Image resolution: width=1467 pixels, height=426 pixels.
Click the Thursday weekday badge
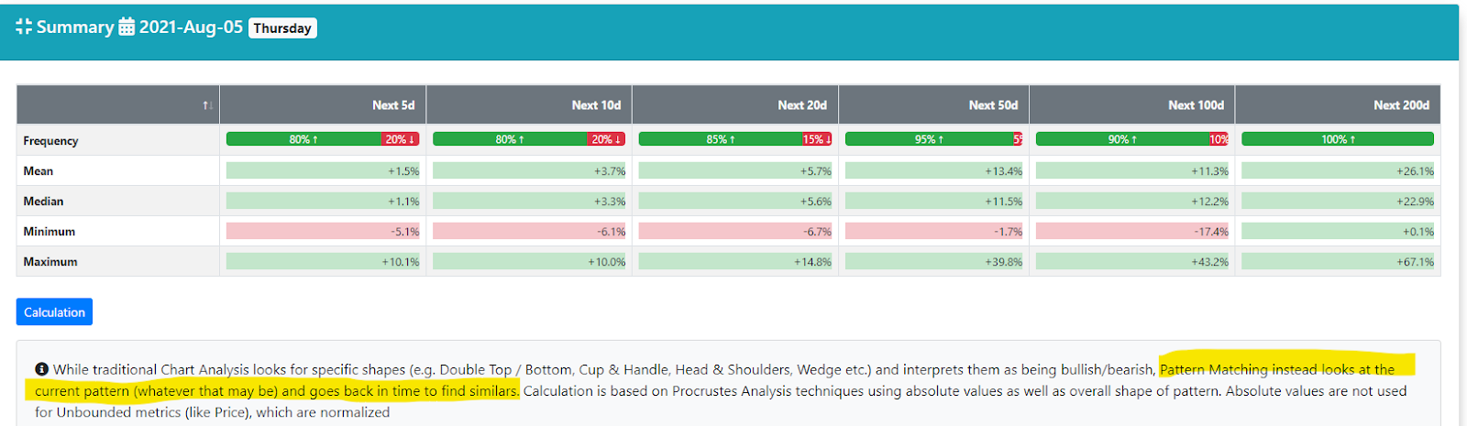(x=282, y=28)
